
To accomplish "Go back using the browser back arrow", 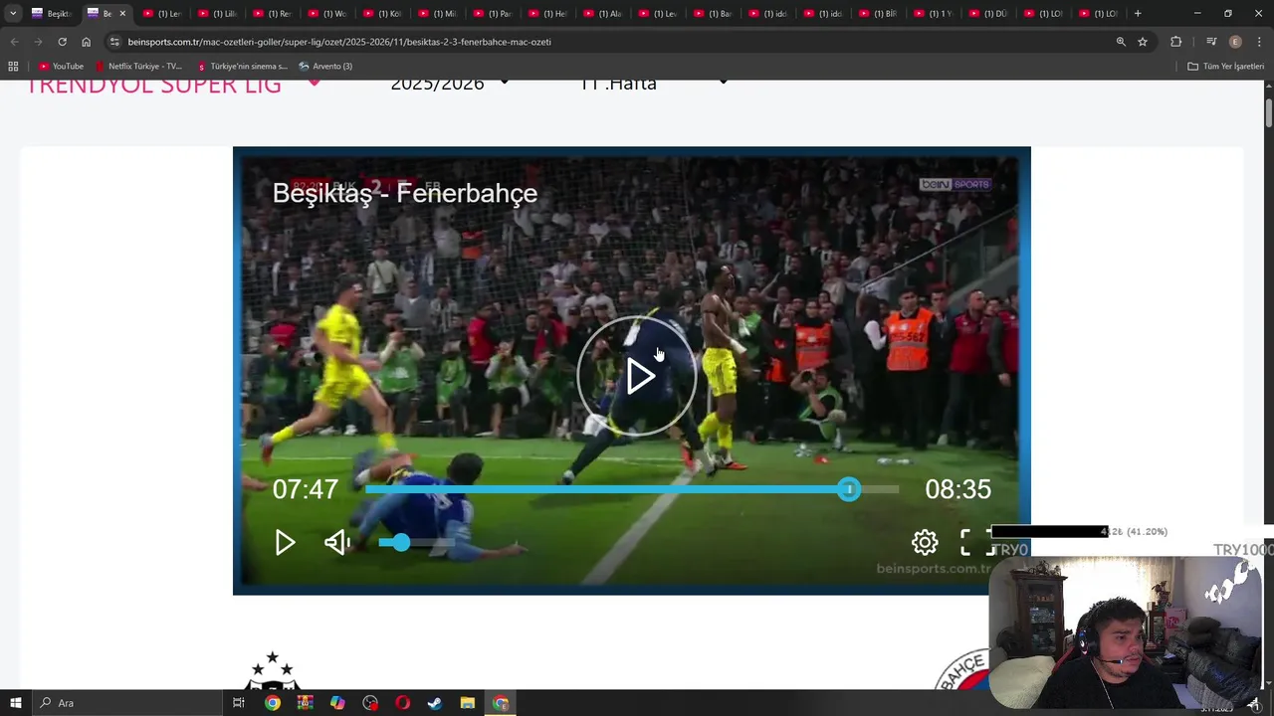I will tap(14, 42).
